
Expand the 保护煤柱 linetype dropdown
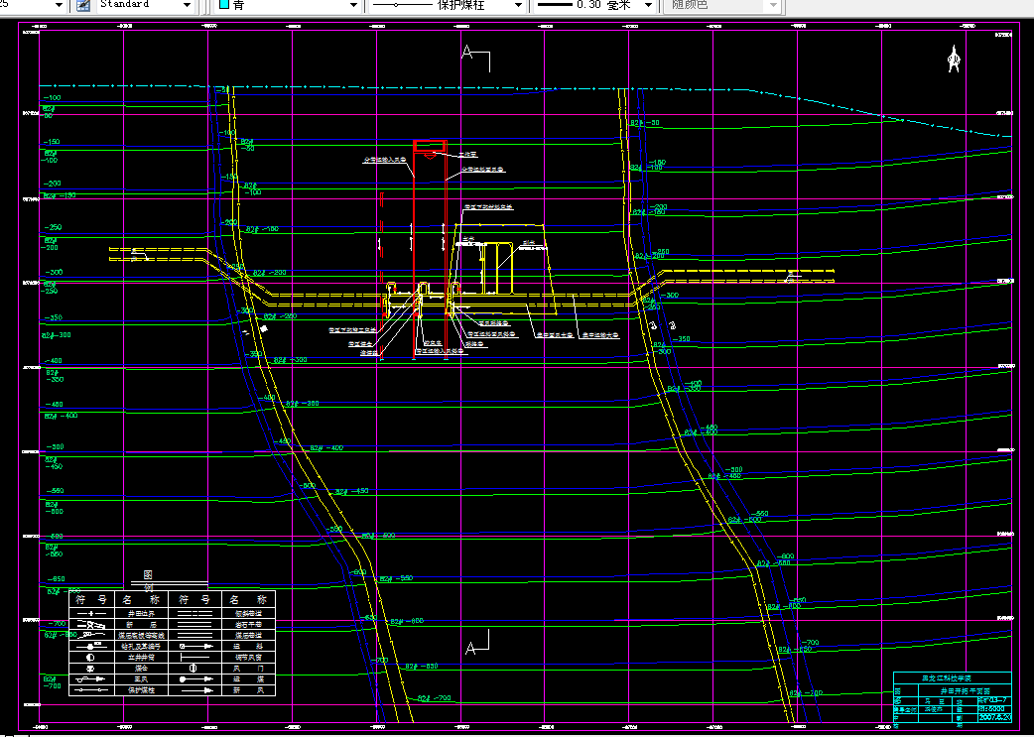(x=518, y=5)
